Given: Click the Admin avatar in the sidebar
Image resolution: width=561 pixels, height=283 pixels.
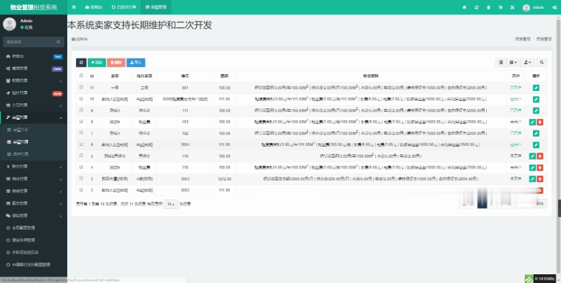Looking at the screenshot, I should click(x=9, y=24).
